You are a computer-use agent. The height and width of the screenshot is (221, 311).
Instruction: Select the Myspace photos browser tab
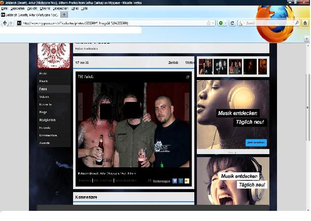click(30, 15)
